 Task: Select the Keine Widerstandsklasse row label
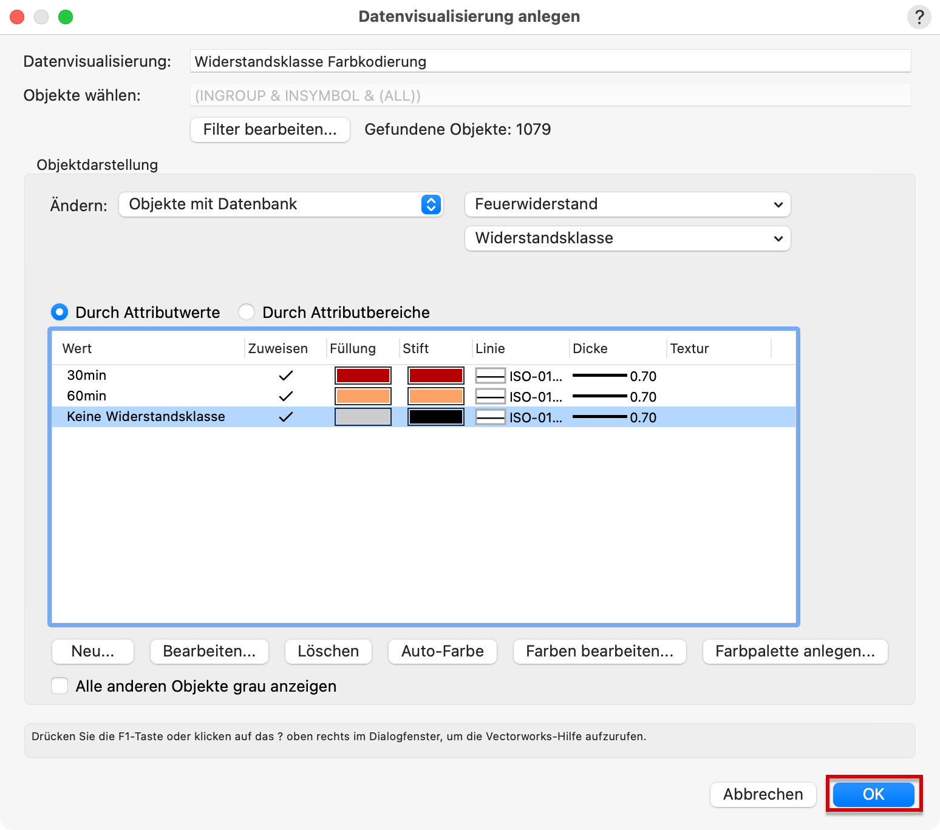[146, 417]
